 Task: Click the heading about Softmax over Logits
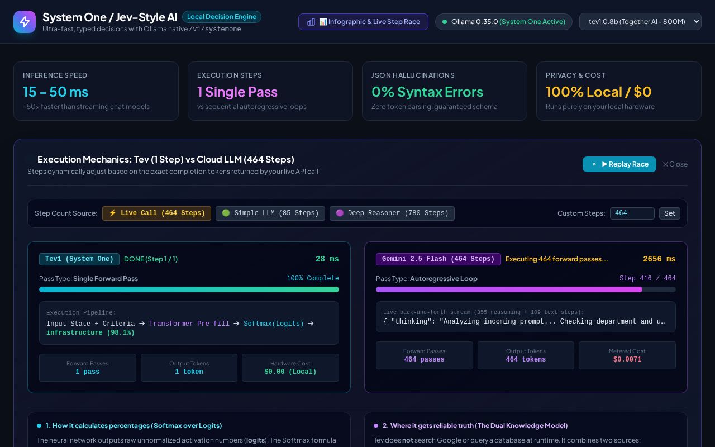point(134,426)
